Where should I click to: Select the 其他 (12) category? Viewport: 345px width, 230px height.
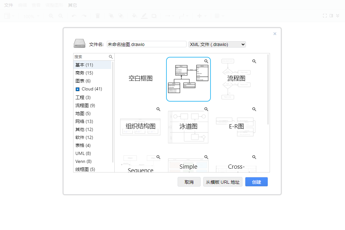click(92, 129)
